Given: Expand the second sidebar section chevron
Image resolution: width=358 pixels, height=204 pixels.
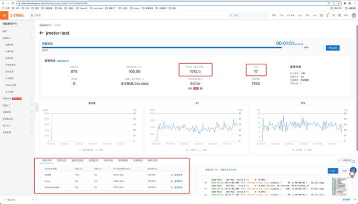Looking at the screenshot, I should coord(31,98).
